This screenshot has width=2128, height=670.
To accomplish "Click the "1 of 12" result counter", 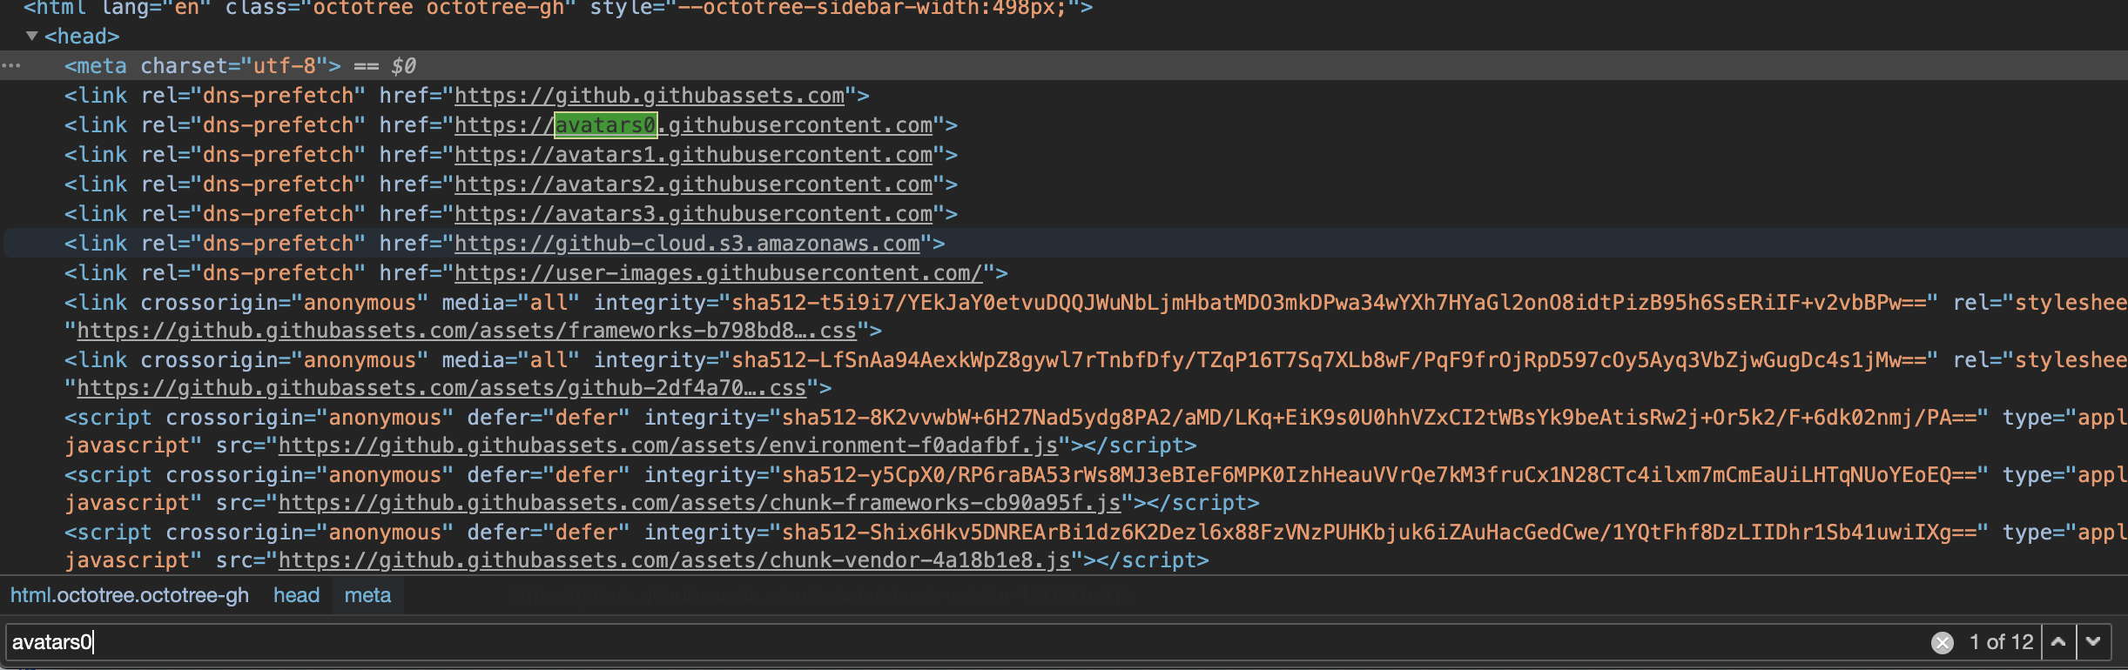I will click(2001, 642).
